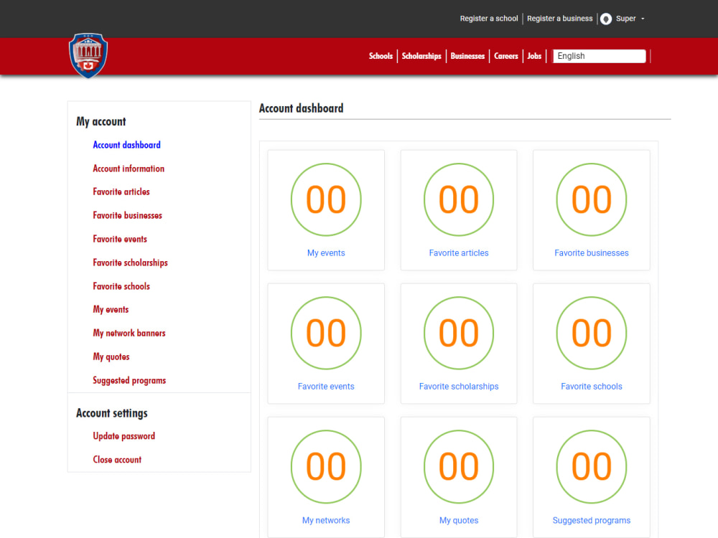Click the Favorite events counter circle
This screenshot has height=538, width=718.
[326, 333]
